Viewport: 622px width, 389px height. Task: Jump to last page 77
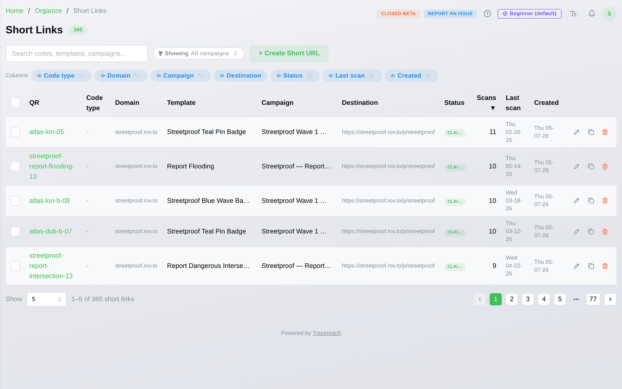pyautogui.click(x=593, y=299)
